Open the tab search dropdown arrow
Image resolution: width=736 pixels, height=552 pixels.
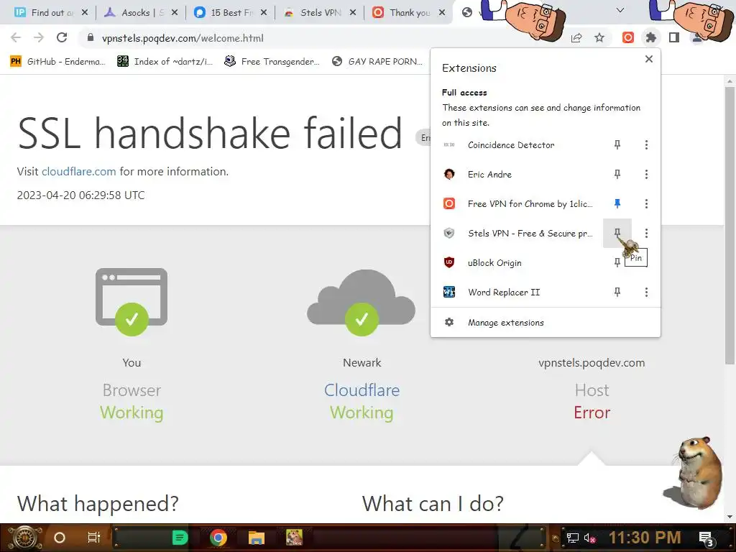(620, 10)
